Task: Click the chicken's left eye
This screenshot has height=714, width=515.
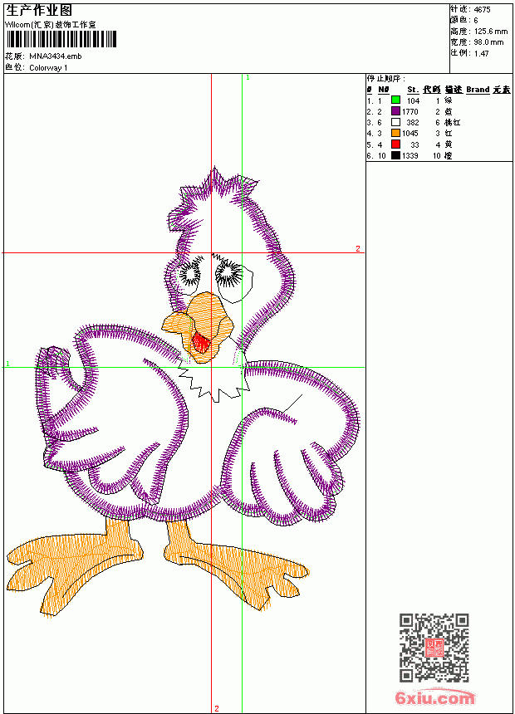Action: click(x=189, y=274)
